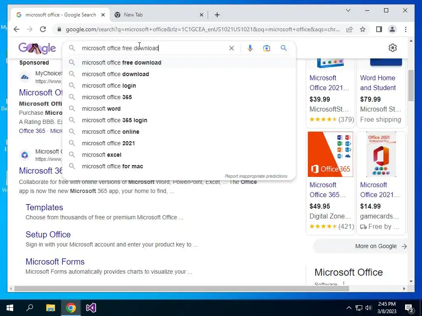This screenshot has width=422, height=316.
Task: Click the vertical page scrollbar thumb
Action: tap(411, 85)
